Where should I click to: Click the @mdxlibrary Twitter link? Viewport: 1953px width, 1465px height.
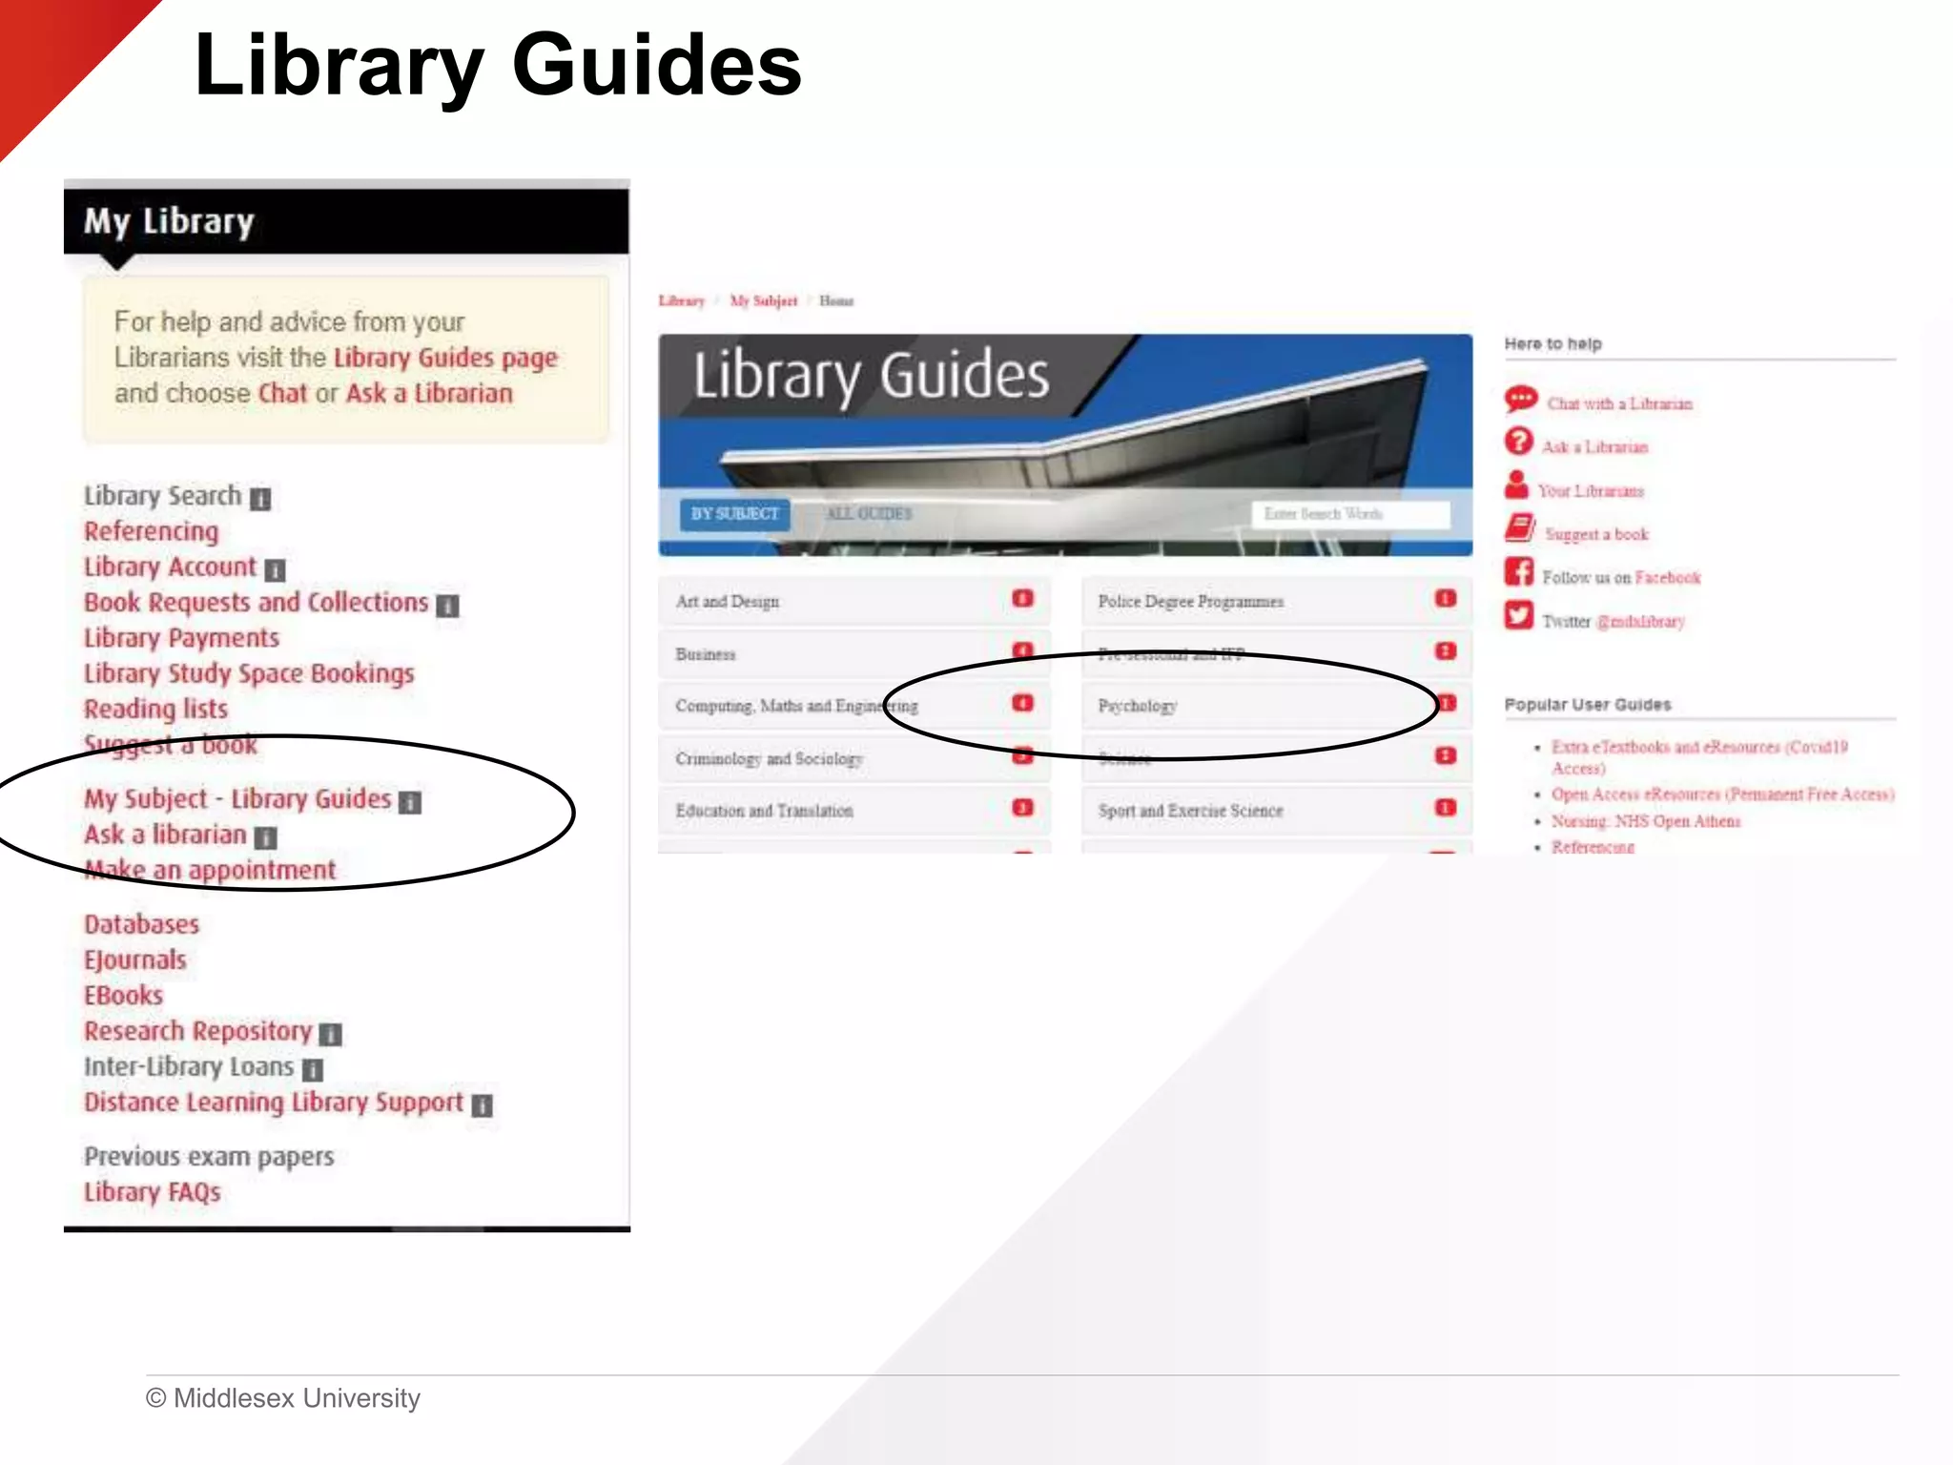tap(1640, 621)
